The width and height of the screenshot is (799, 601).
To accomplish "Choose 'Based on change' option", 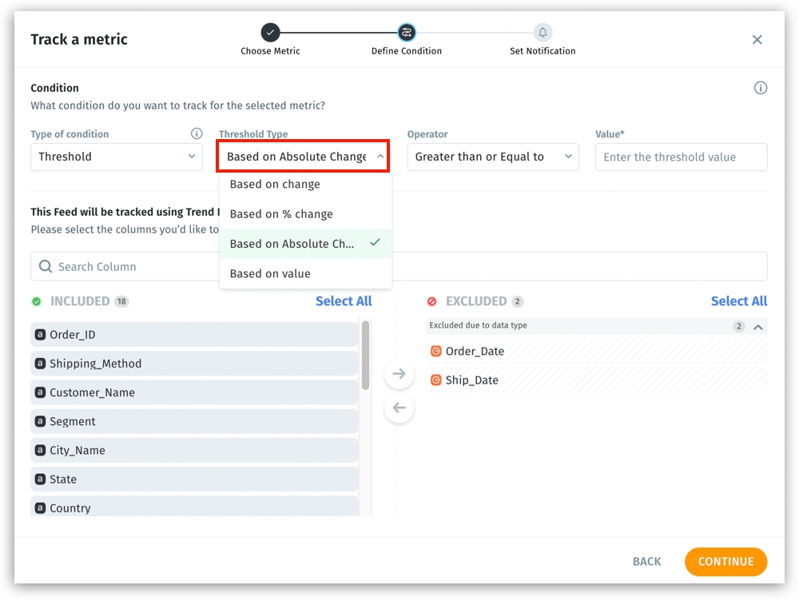I will [275, 185].
